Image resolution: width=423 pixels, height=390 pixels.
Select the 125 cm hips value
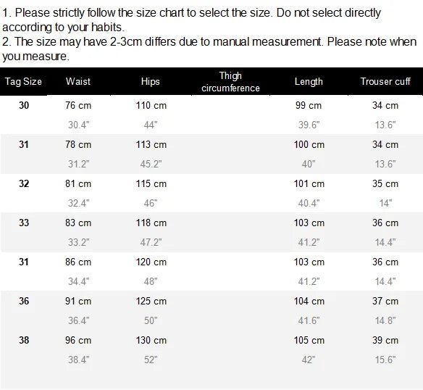pos(151,301)
